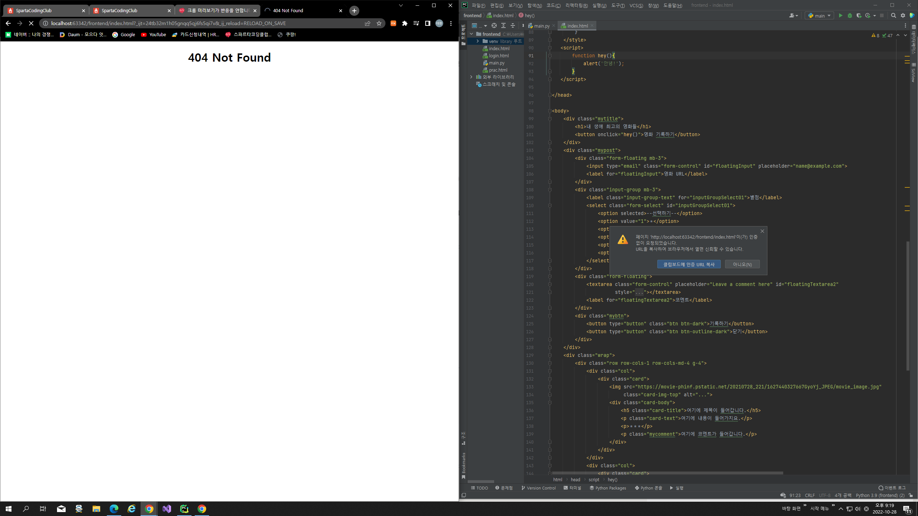Image resolution: width=918 pixels, height=516 pixels.
Task: Collapse the frontend project root
Action: tap(471, 34)
